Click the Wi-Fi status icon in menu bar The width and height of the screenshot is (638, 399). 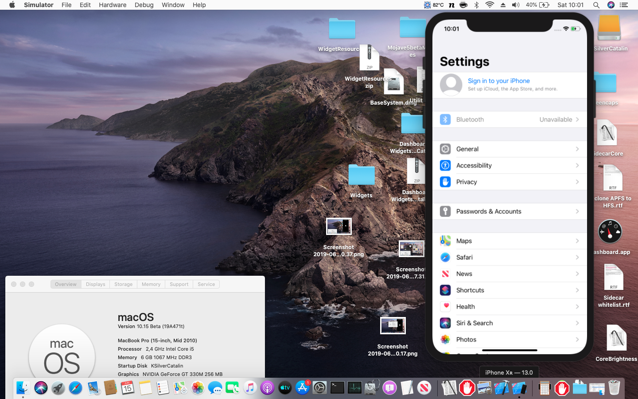490,5
